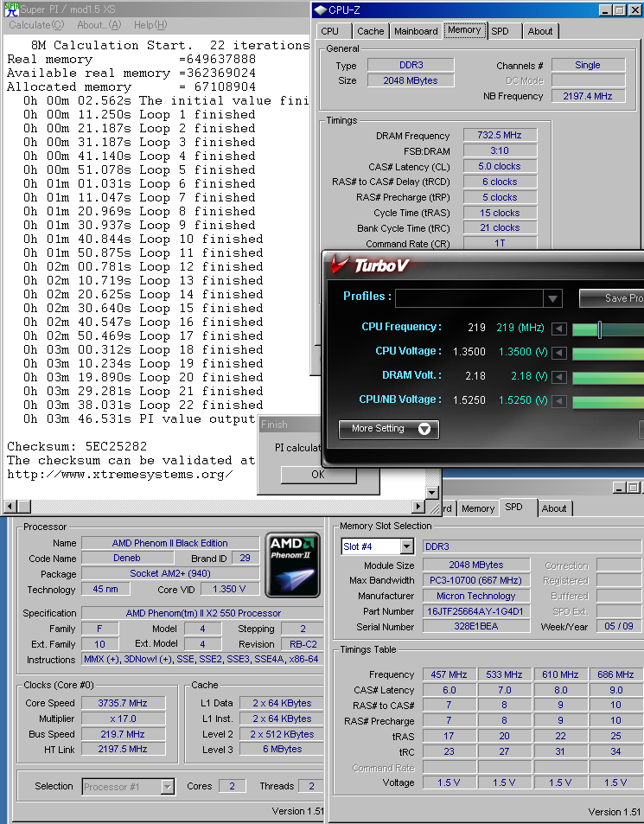Image resolution: width=644 pixels, height=824 pixels.
Task: Click the Core VID 1.350 V field
Action: click(x=230, y=589)
